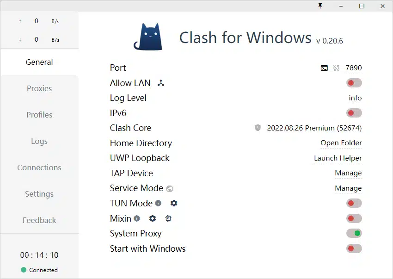
Task: Switch to the Proxies section
Action: 39,88
